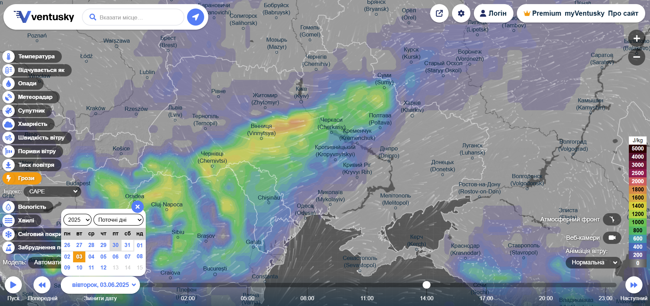
Task: Zoom in the map with plus button
Action: tap(636, 38)
